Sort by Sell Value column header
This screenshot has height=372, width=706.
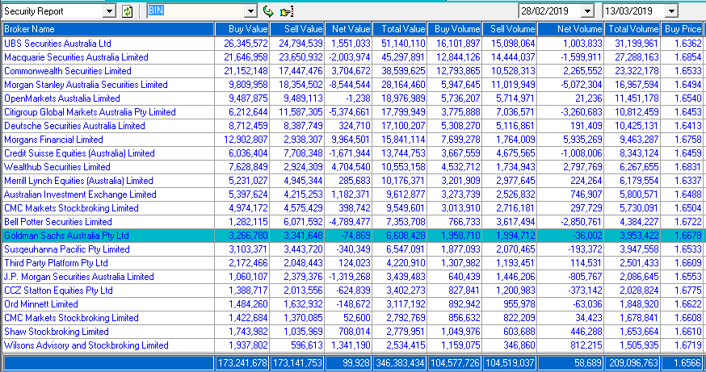[x=297, y=29]
